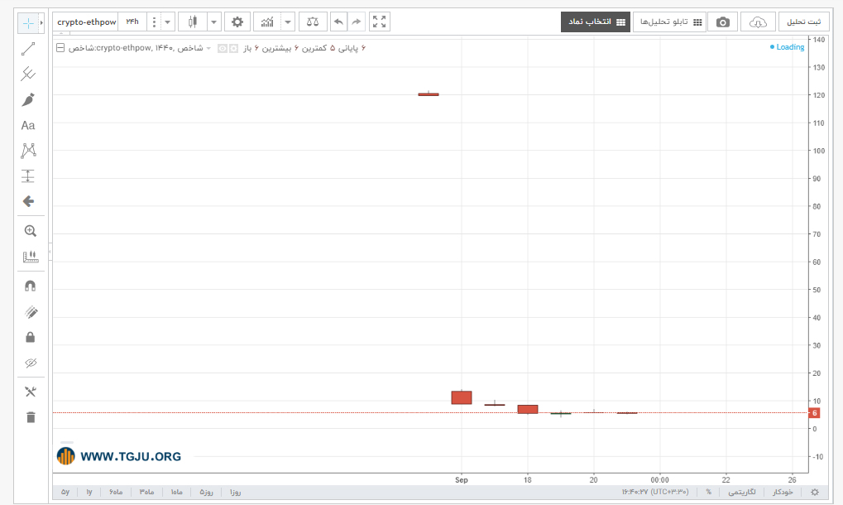This screenshot has width=843, height=505.
Task: Take a chart snapshot with camera icon
Action: (722, 22)
